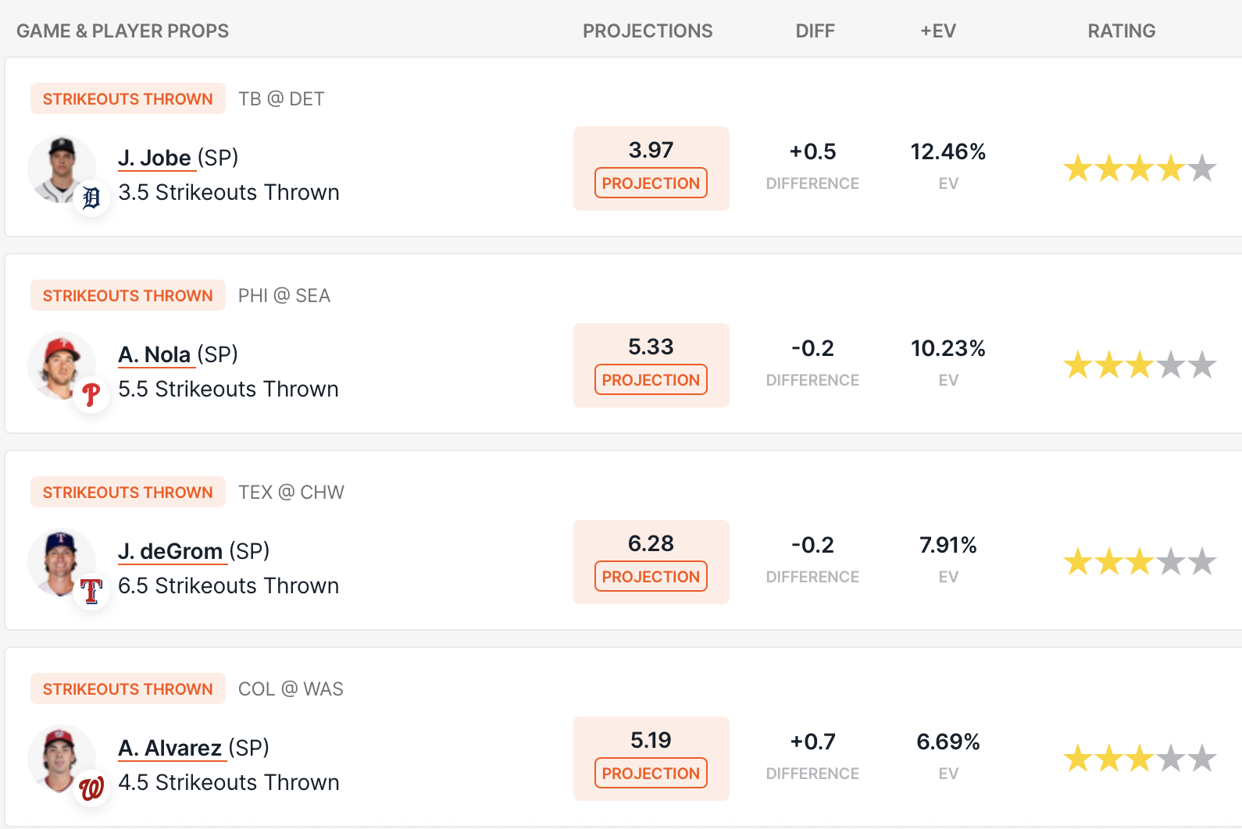Open A. Nola player link
Screen dimensions: 1242x829
(x=155, y=354)
